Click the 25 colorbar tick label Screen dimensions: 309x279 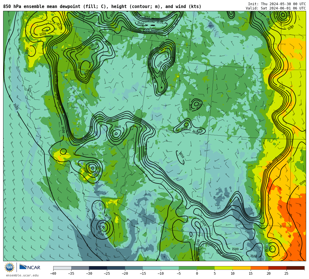coord(286,274)
